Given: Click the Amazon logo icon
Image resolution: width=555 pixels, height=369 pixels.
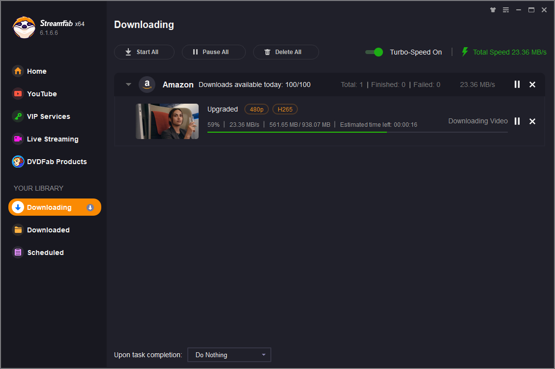Looking at the screenshot, I should coord(147,85).
